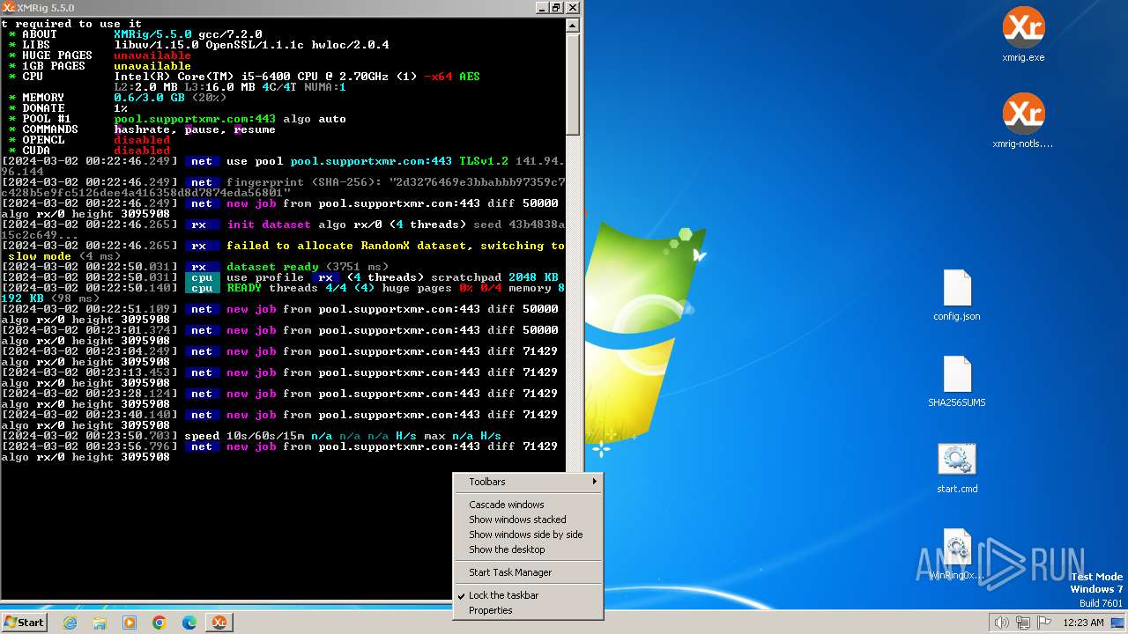Select the config.json file icon
The image size is (1128, 634).
pyautogui.click(x=957, y=296)
